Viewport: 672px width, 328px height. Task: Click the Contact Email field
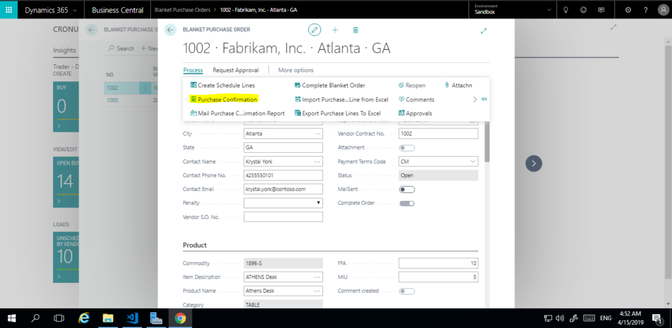(x=283, y=189)
